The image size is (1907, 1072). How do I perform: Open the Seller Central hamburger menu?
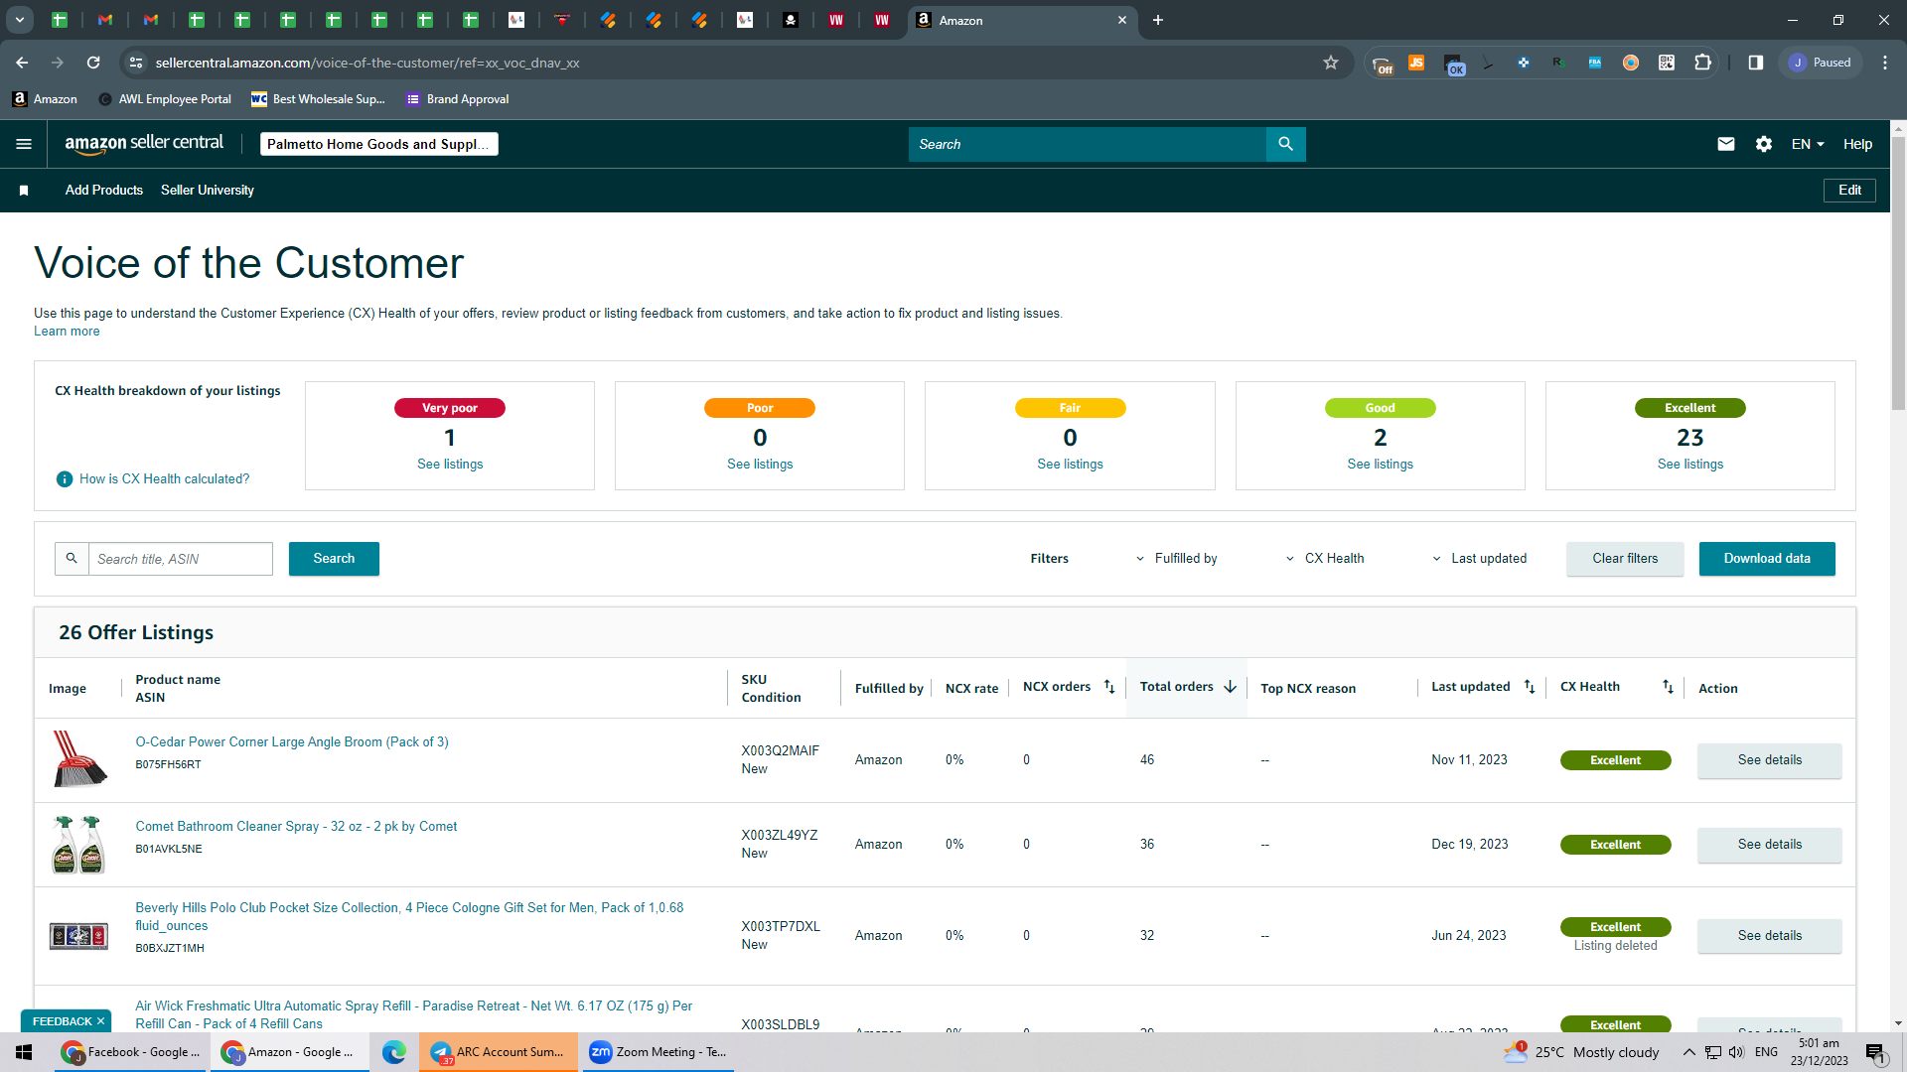pos(24,144)
